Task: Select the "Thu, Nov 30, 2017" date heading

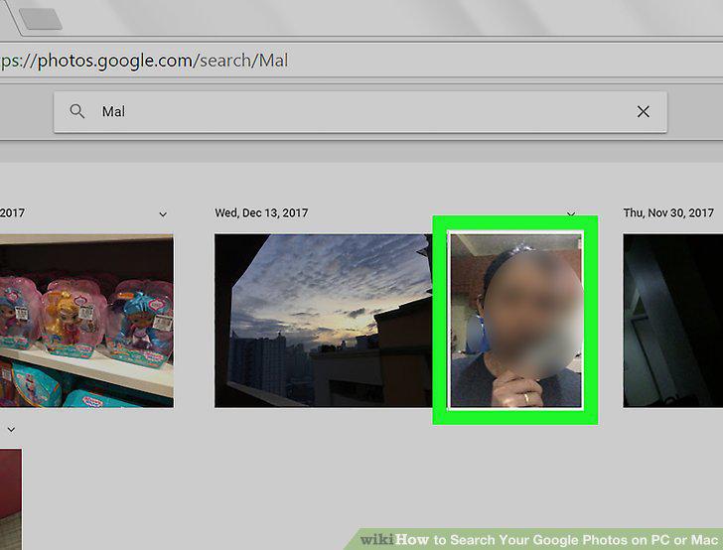Action: (668, 213)
